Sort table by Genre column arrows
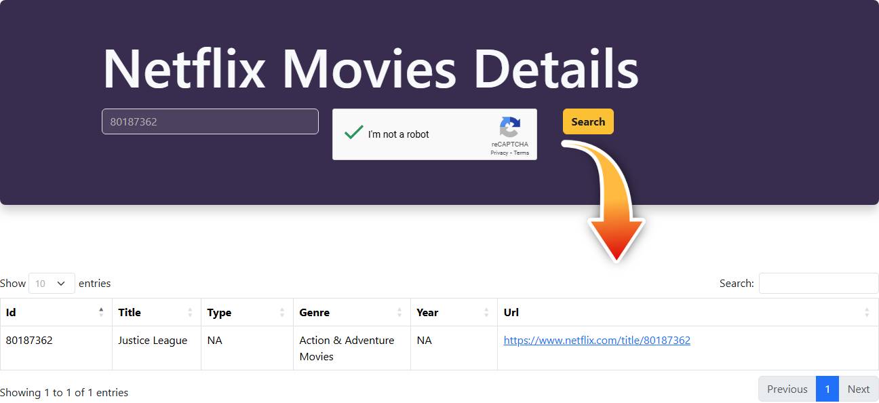 tap(399, 312)
